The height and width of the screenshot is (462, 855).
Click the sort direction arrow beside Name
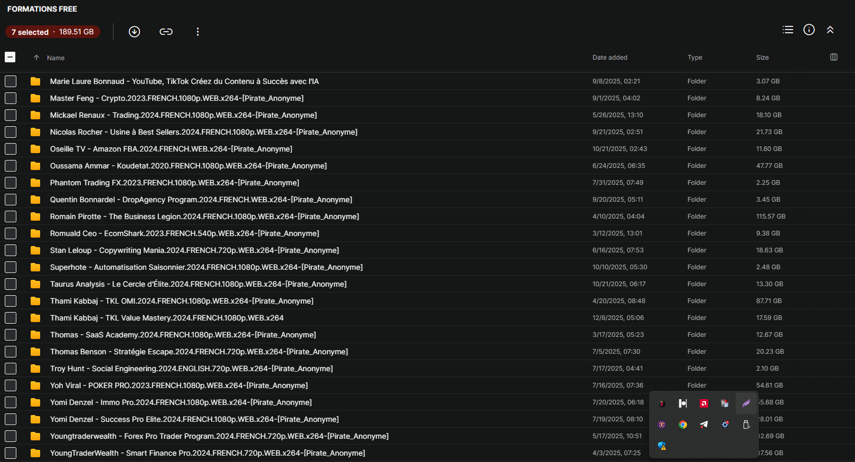[x=36, y=58]
